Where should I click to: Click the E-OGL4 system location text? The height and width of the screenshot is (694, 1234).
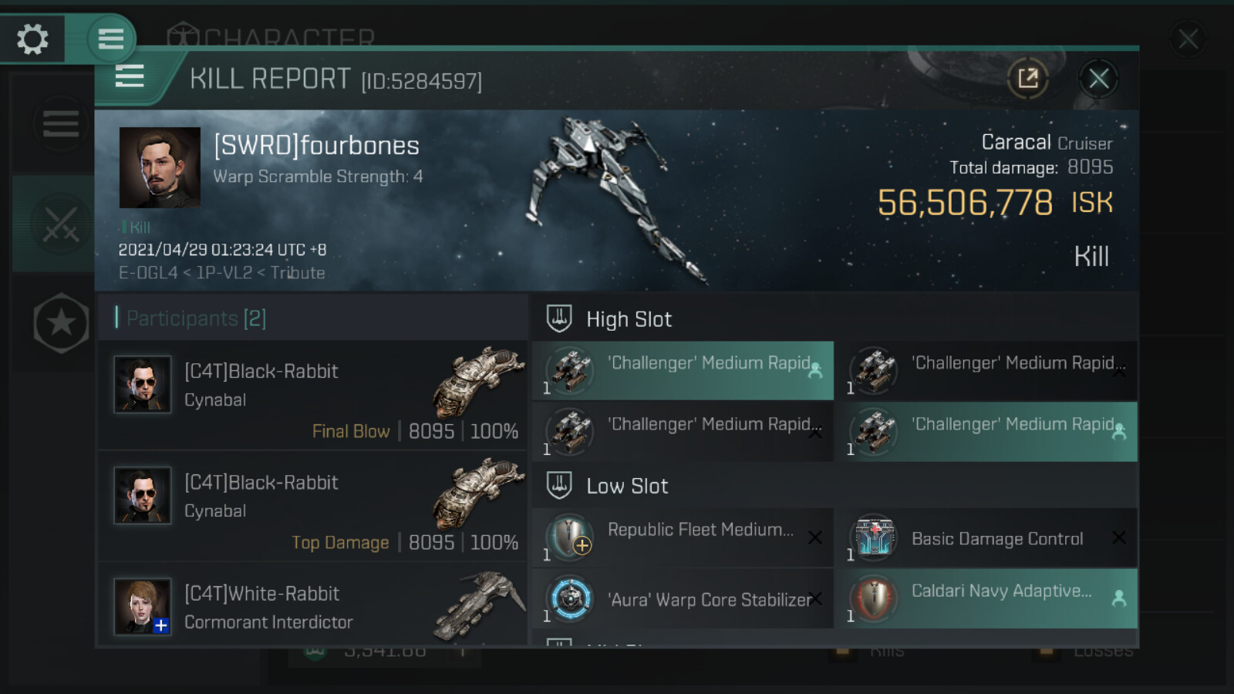pos(147,273)
